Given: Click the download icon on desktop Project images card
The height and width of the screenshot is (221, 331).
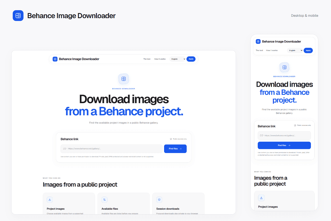Looking at the screenshot, I should [50, 200].
